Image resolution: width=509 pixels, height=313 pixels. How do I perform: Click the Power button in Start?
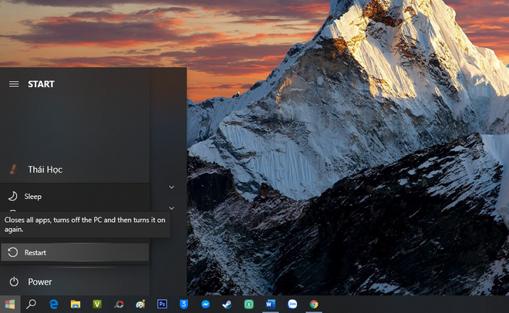click(75, 281)
